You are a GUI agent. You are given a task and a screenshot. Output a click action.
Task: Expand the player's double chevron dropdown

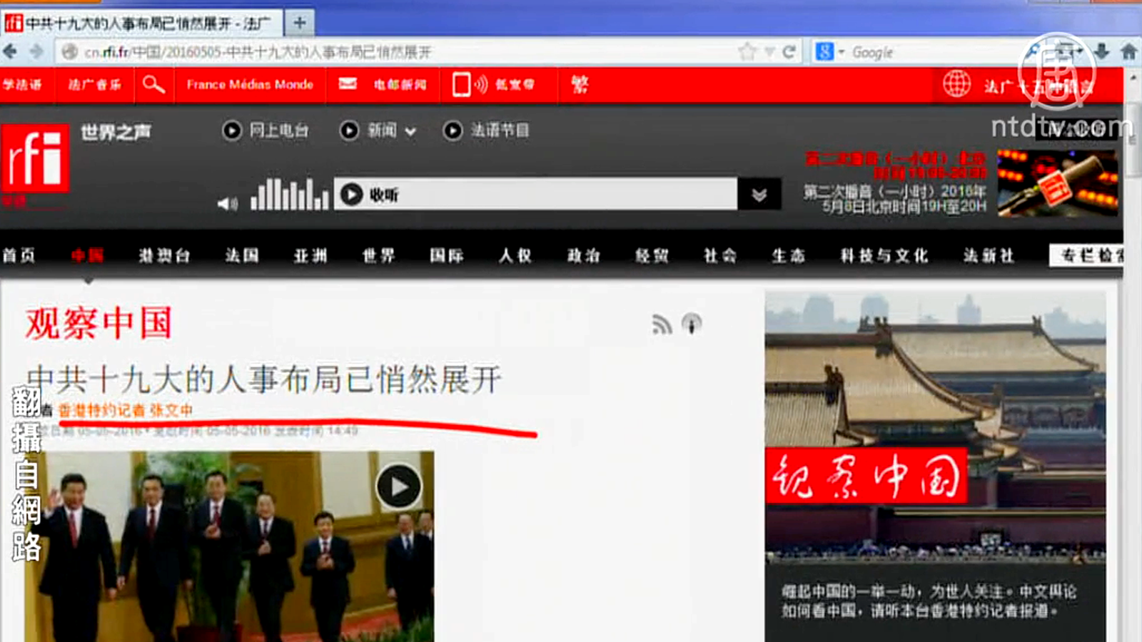click(x=759, y=194)
